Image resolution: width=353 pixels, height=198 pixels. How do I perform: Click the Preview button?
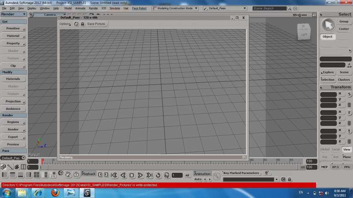coord(13,144)
